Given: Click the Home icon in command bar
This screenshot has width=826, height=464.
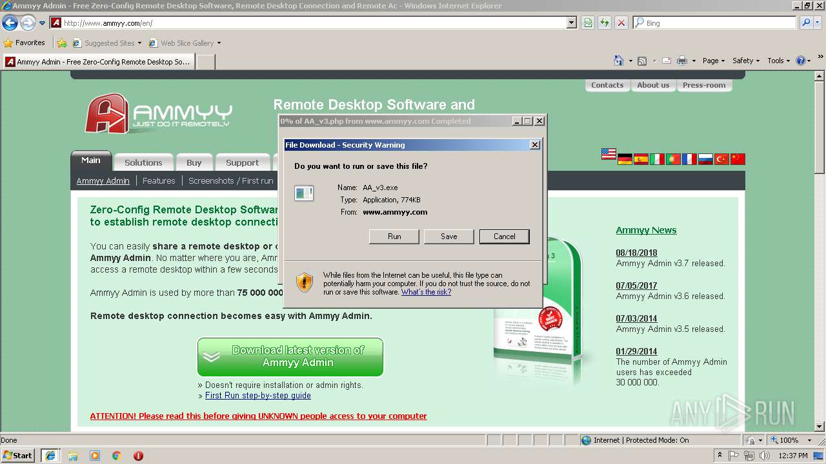Looking at the screenshot, I should 618,61.
